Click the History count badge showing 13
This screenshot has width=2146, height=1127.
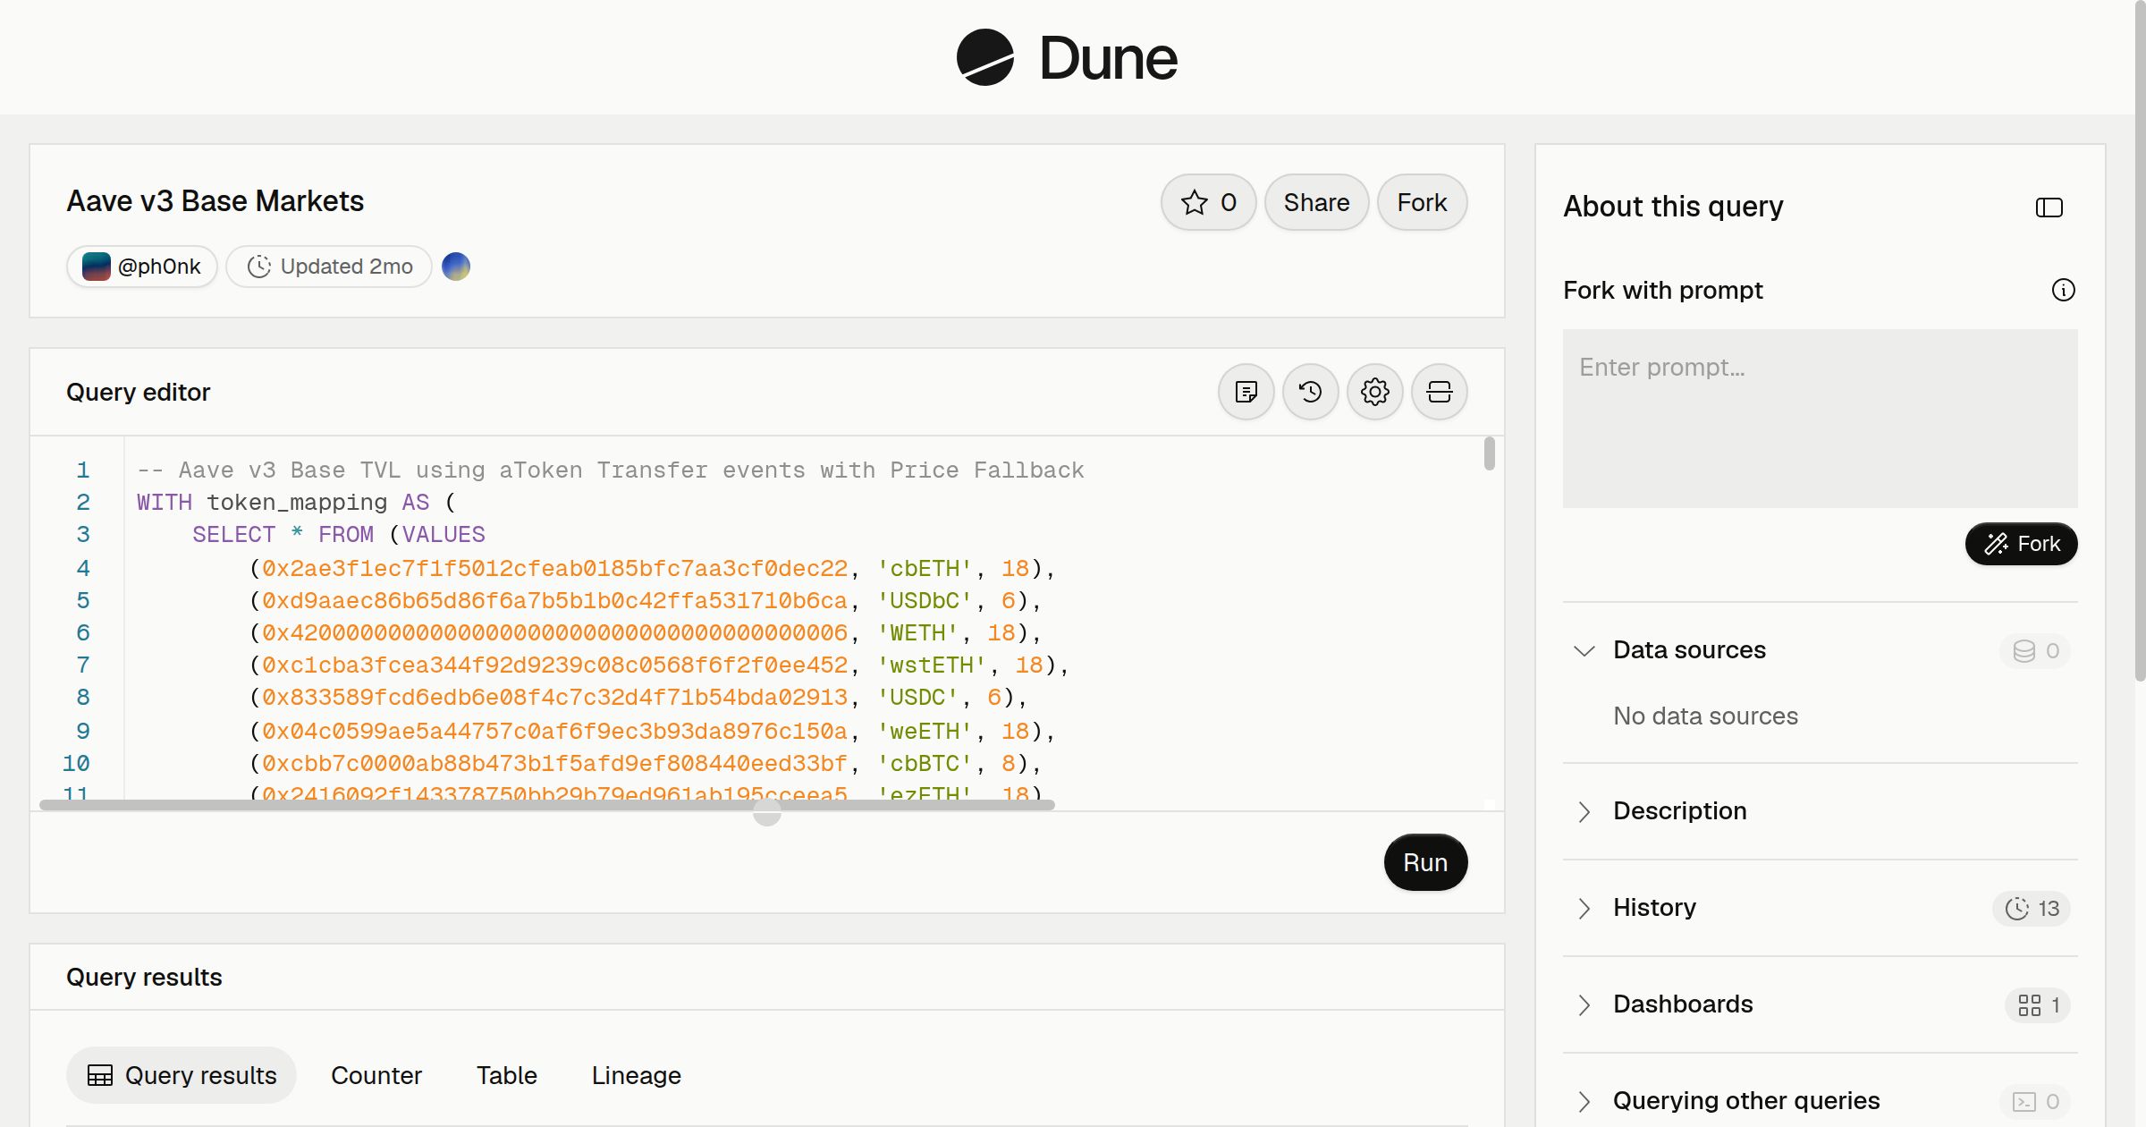coord(2032,908)
